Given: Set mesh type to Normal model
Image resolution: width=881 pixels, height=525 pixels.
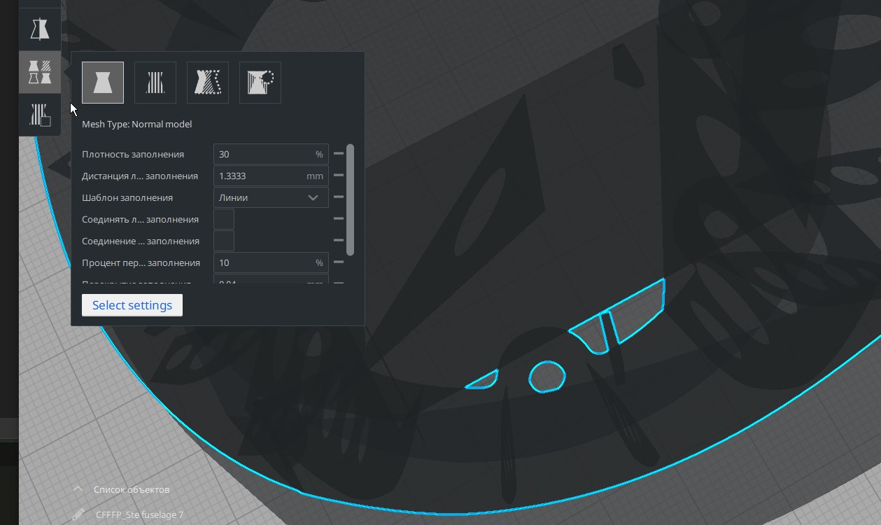Looking at the screenshot, I should 103,83.
